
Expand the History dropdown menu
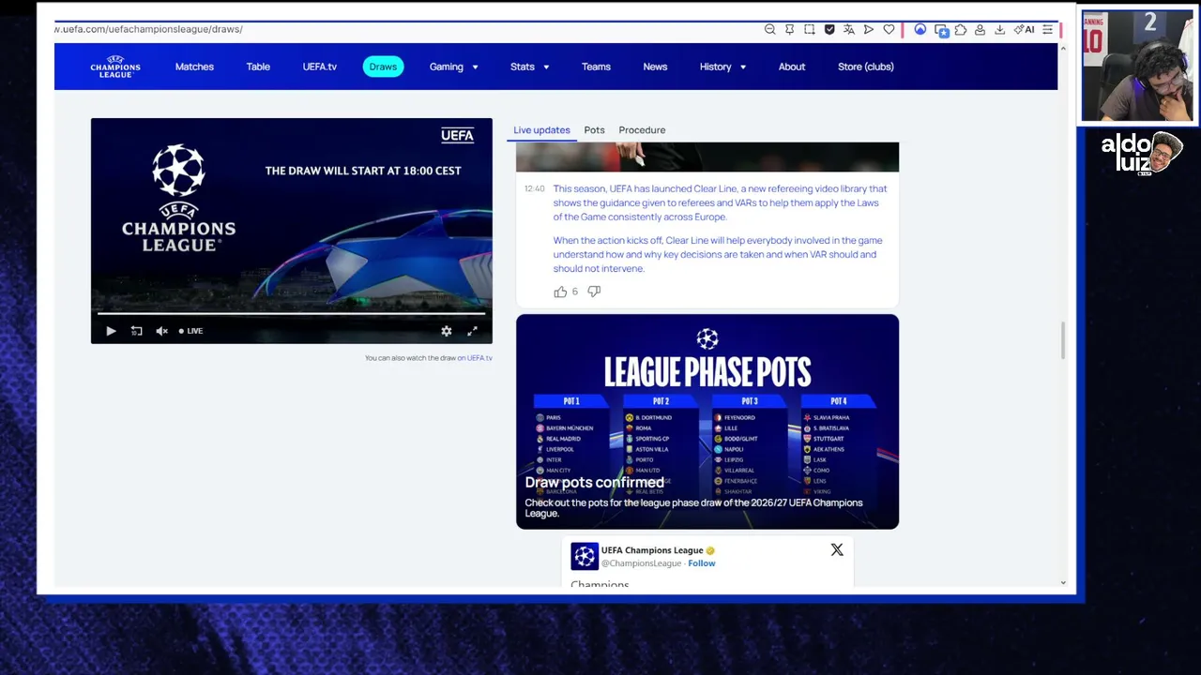[x=722, y=67]
